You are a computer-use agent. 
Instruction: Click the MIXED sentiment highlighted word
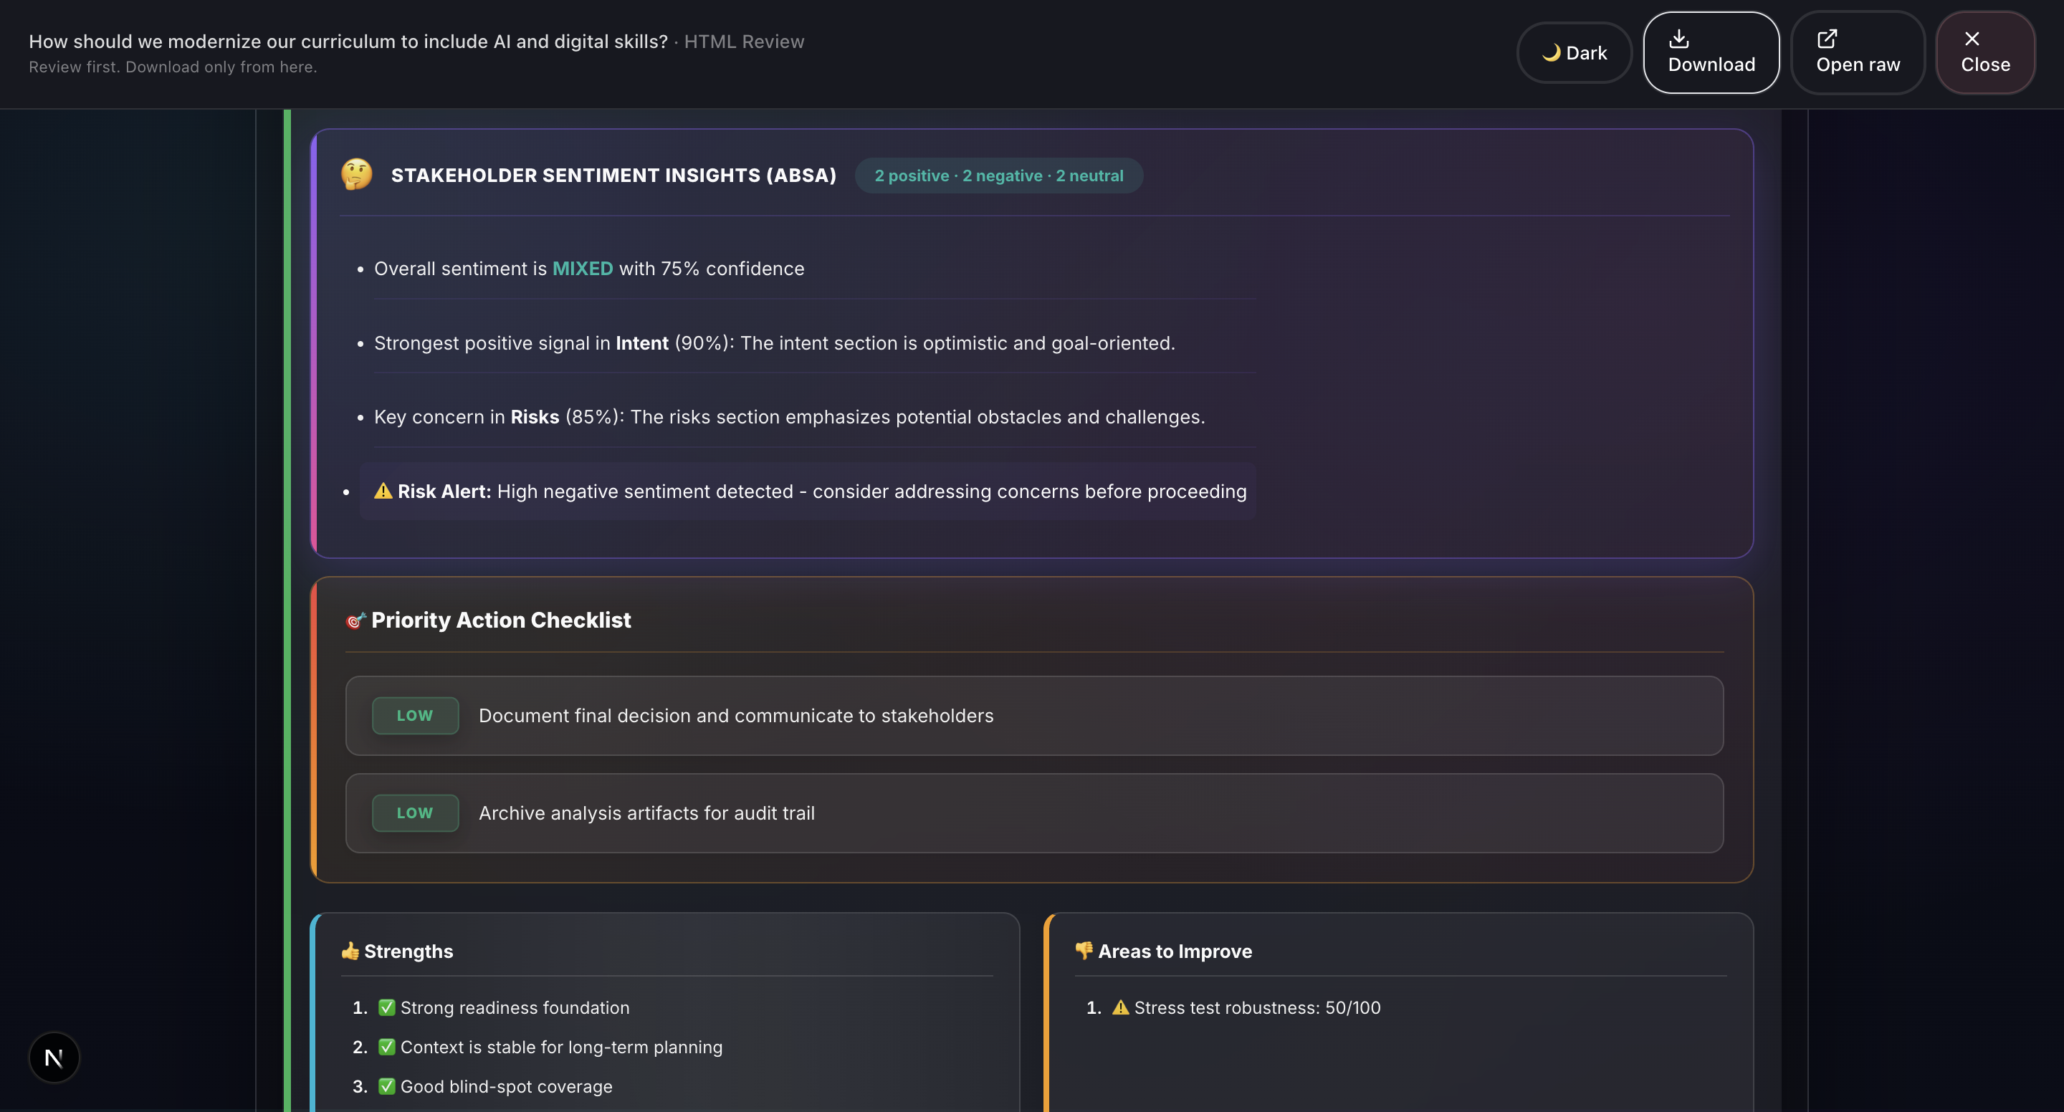click(x=583, y=269)
